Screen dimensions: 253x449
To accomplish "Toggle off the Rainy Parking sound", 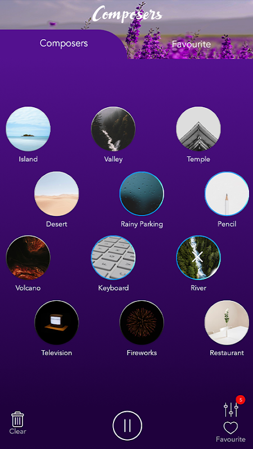I will [142, 193].
